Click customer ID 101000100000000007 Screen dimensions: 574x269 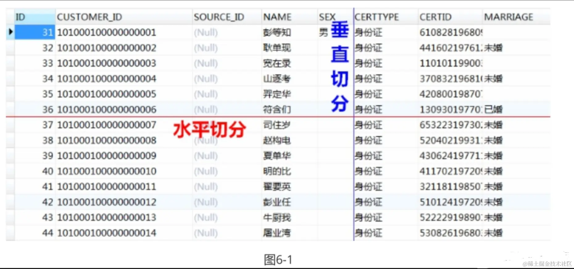[x=107, y=125]
